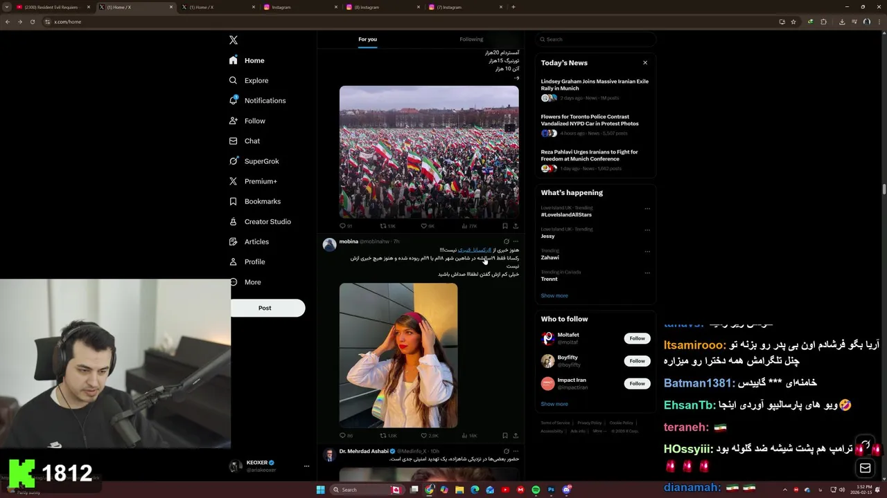Screen dimensions: 887x498
Task: Open options for #LoveIslandAllStars trend
Action: [647, 208]
